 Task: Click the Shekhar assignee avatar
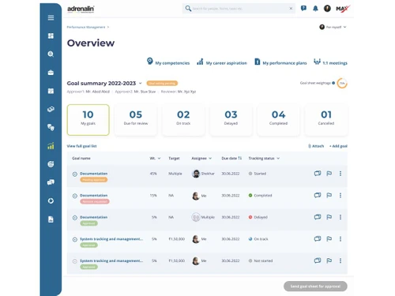click(x=196, y=174)
